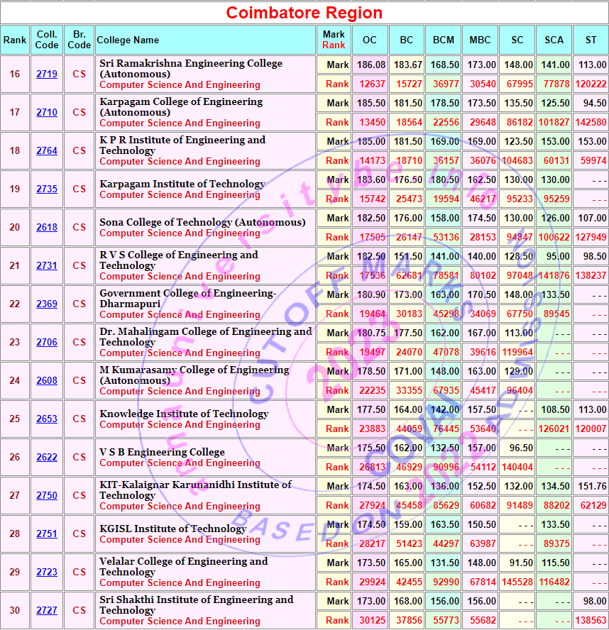This screenshot has width=609, height=630.
Task: Follow the 2735 college code link
Action: (x=47, y=189)
